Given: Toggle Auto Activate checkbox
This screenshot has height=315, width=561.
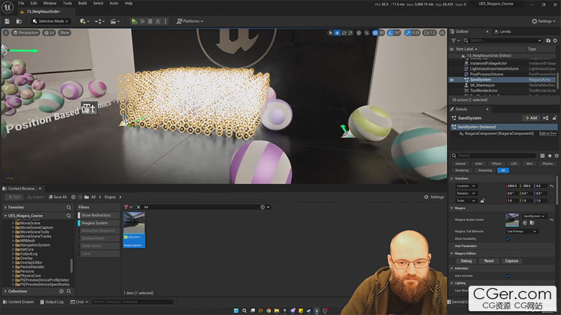Looking at the screenshot, I should [x=507, y=276].
